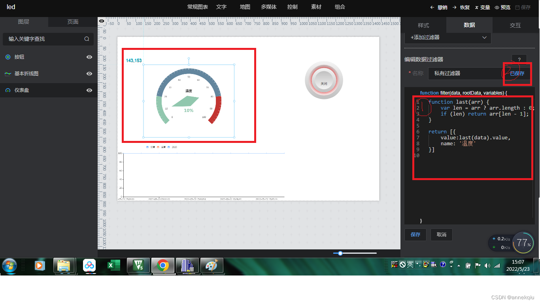
Task: Toggle visibility of 仪表盘 layer
Action: (89, 90)
